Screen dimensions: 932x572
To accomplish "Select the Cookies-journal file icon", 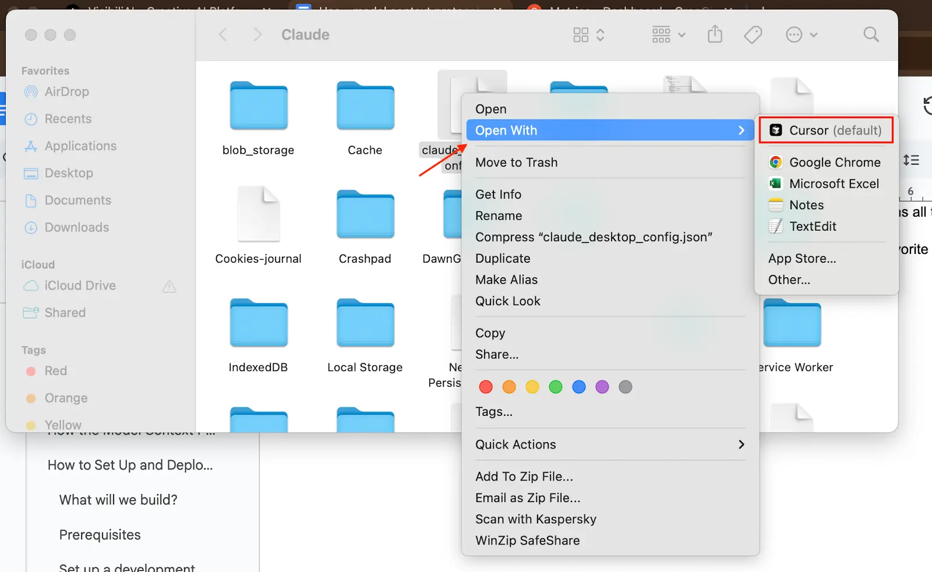I will (x=259, y=214).
